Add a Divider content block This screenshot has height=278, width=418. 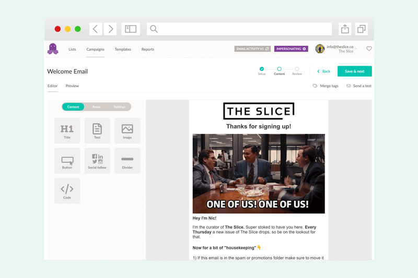pos(127,161)
